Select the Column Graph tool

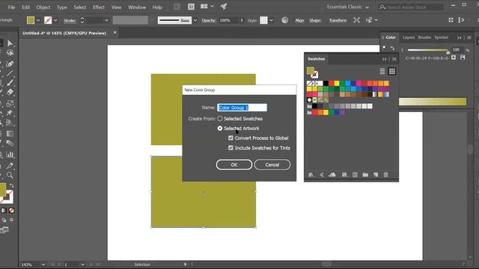[10, 155]
